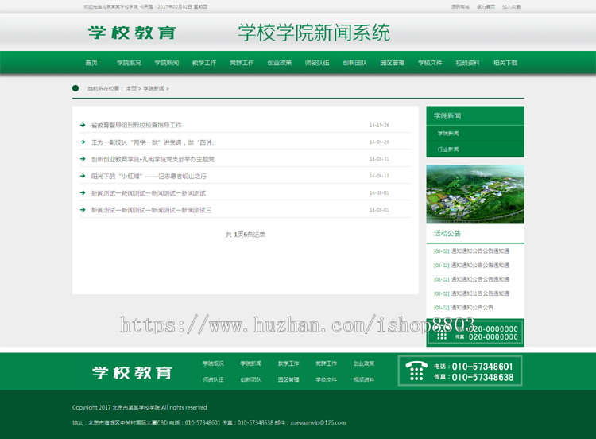Click the date 16-10-26
Viewport: 596px width, 439px height.
(x=379, y=125)
